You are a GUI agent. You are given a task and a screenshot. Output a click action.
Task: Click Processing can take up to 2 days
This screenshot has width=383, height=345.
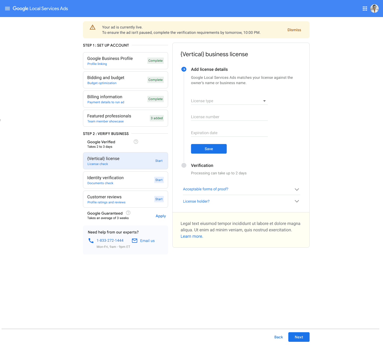click(x=219, y=173)
